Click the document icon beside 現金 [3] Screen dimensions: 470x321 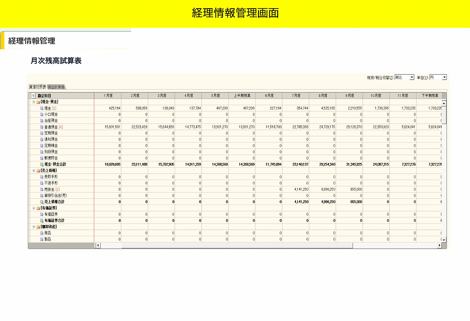tap(42, 108)
